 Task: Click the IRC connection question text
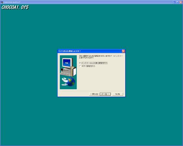(x=101, y=57)
